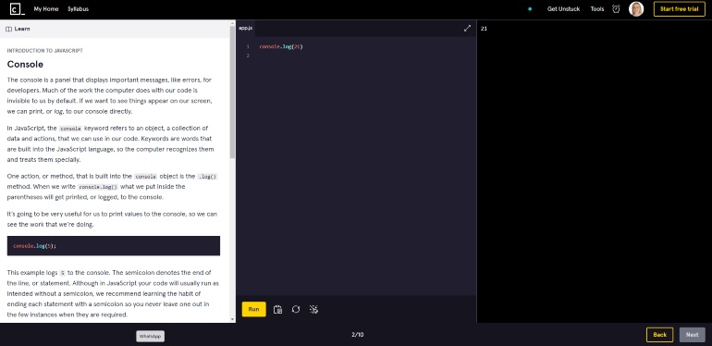Go Back to previous exercise
The width and height of the screenshot is (712, 346).
click(x=659, y=335)
